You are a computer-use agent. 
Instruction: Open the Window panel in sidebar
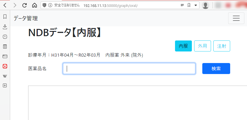pyautogui.click(x=5, y=56)
